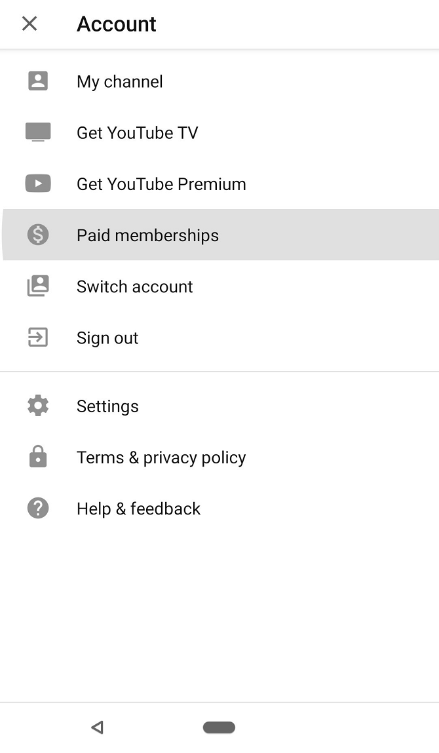The image size is (439, 753).
Task: Click the Switch account avatar icon
Action: [38, 286]
